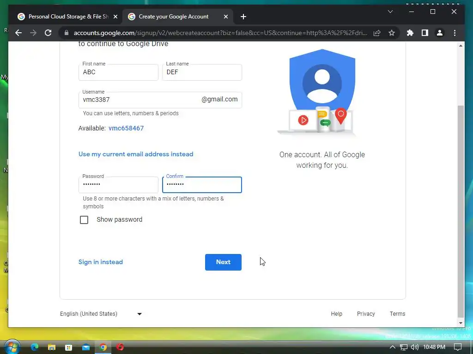
Task: Click the Username field with vmc3387
Action: (x=160, y=100)
